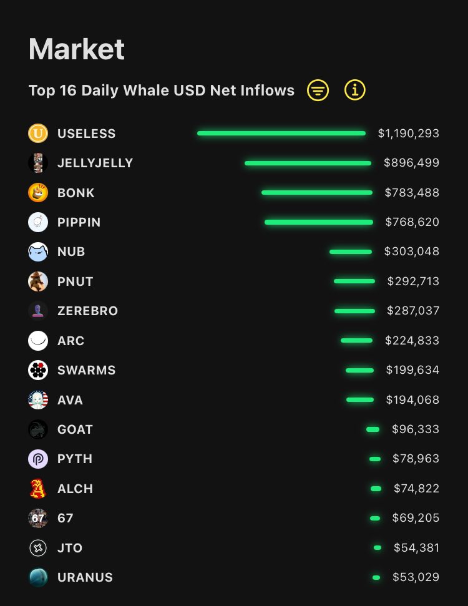
Task: Click the GOAT token name
Action: pos(75,429)
